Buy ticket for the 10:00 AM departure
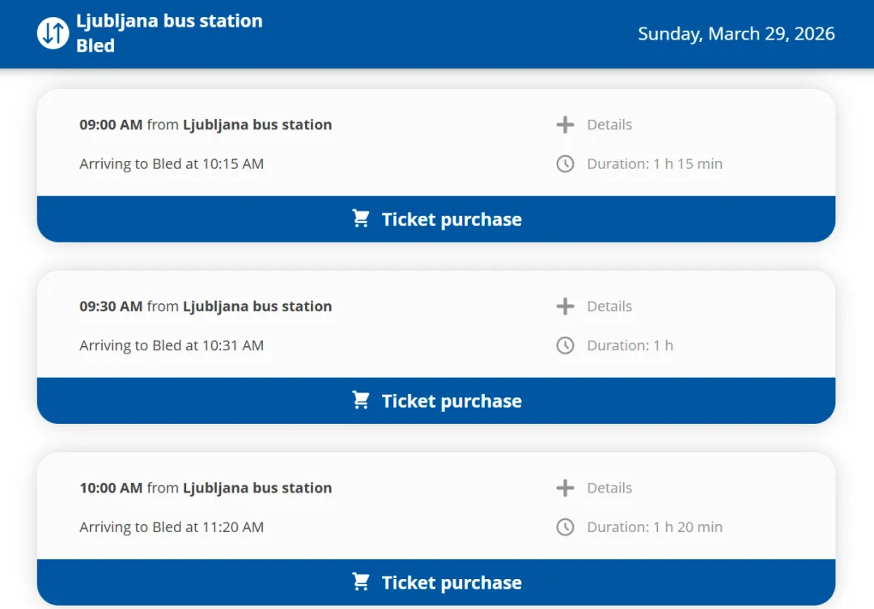The width and height of the screenshot is (874, 609). coord(452,582)
